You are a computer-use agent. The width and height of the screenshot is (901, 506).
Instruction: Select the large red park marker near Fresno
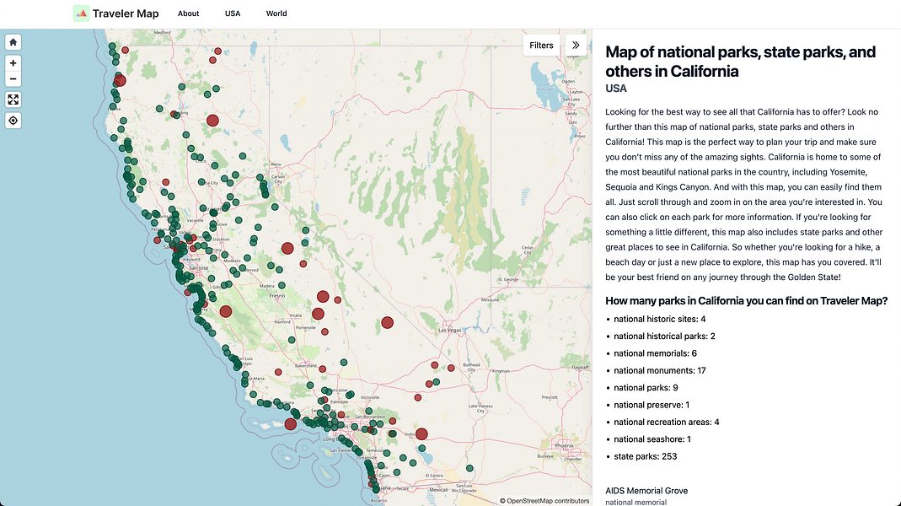(324, 296)
